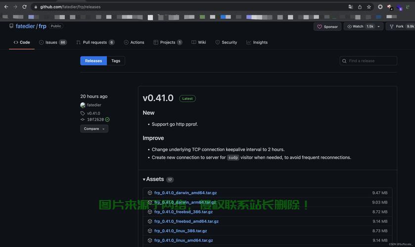Click the Public visibility badge
415x247 pixels.
pyautogui.click(x=56, y=26)
